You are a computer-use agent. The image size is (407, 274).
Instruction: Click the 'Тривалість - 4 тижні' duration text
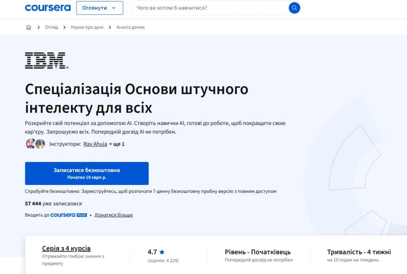[359, 252]
